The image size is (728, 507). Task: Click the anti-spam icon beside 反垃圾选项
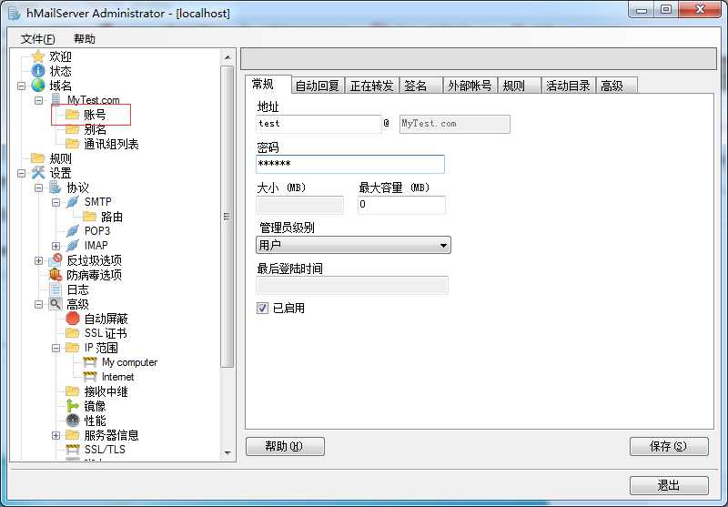(x=56, y=260)
